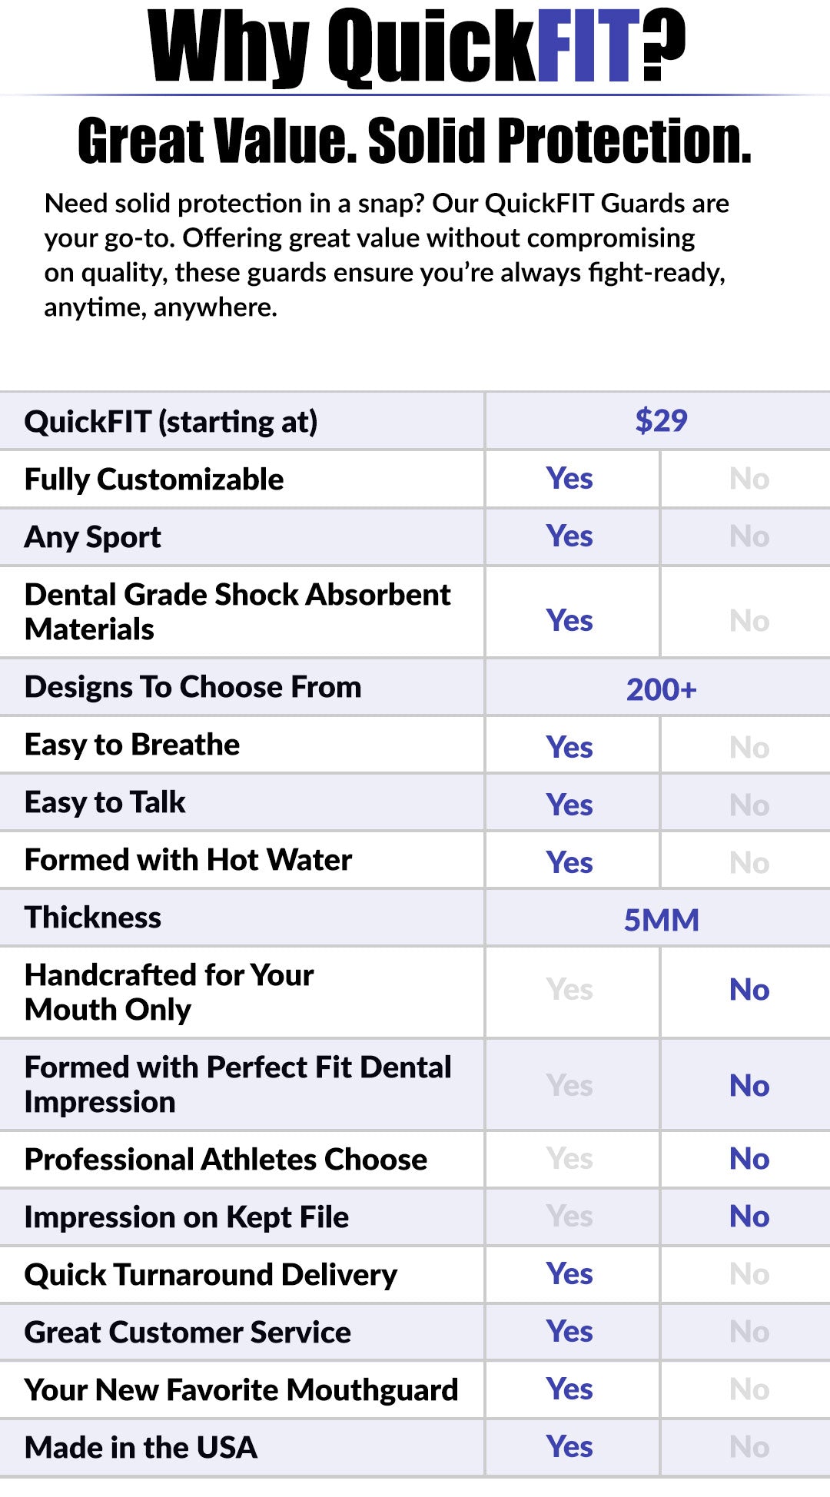Select "Yes" in the Perfect Fit Dental Impression row

coord(569,1086)
